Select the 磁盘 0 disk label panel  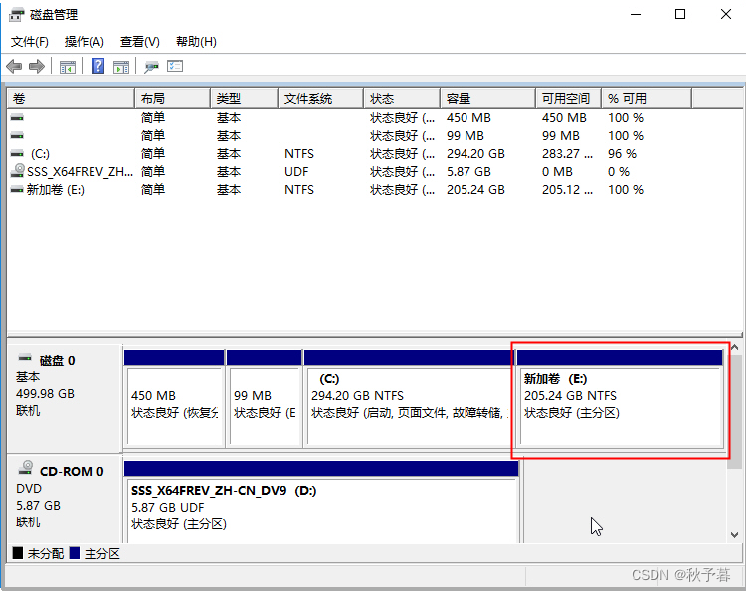coord(65,398)
